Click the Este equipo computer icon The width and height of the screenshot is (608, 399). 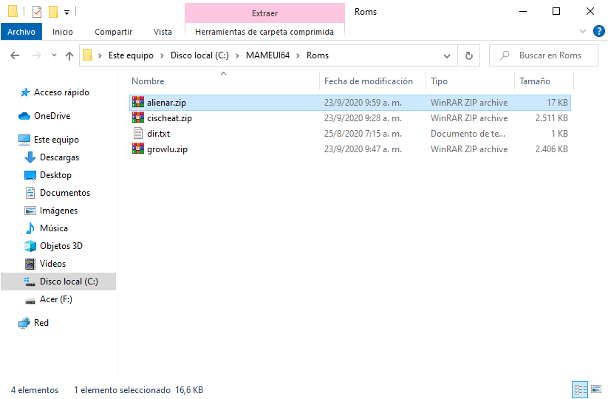click(24, 140)
